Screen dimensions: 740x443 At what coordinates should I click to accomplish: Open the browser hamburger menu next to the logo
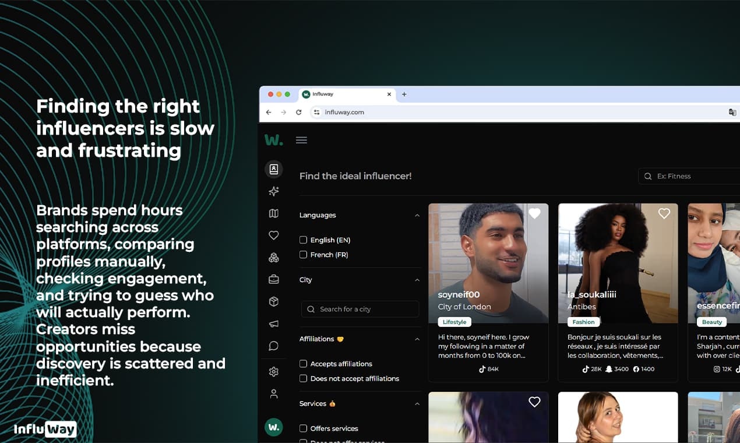[301, 140]
